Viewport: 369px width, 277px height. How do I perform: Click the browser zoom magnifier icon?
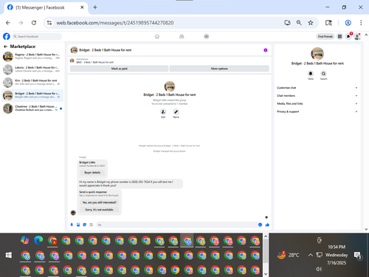(x=299, y=23)
